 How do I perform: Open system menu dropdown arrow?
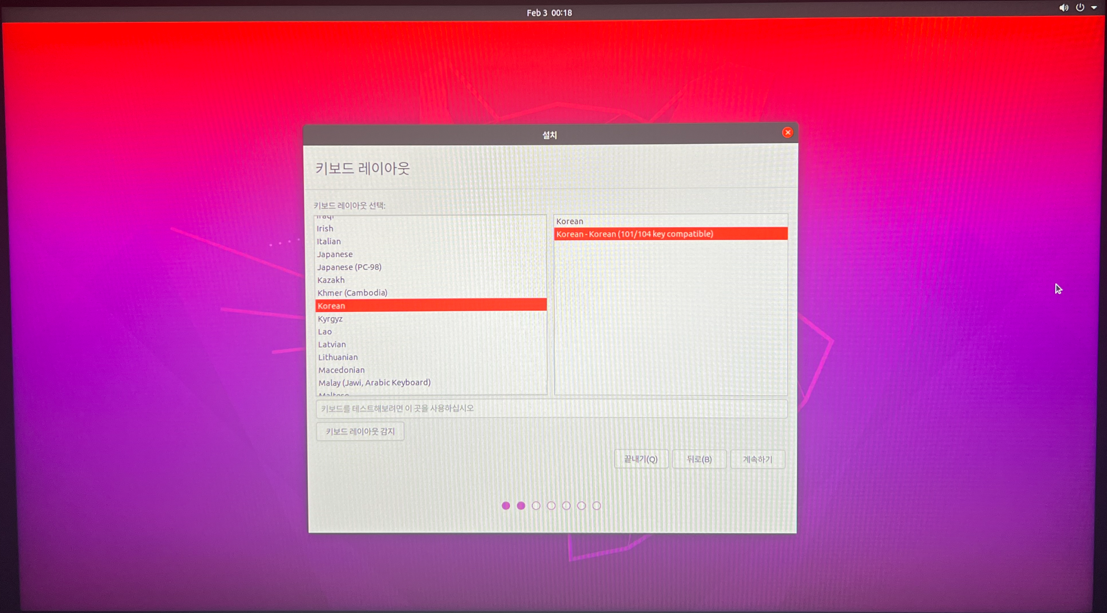1094,8
